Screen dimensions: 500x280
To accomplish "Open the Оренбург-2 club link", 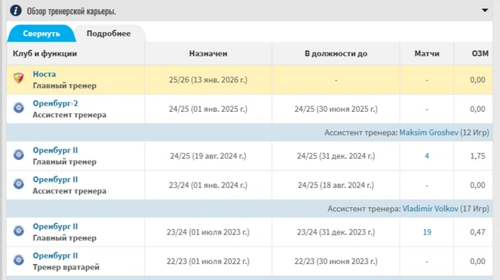I will [55, 103].
